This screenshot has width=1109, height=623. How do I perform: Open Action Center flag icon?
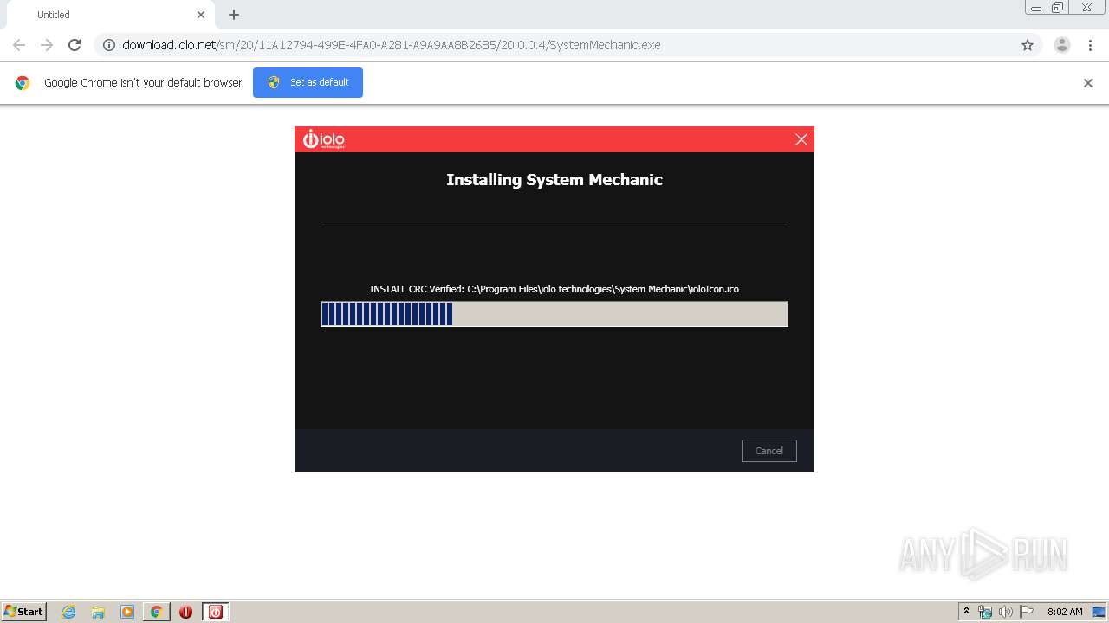pos(1027,612)
